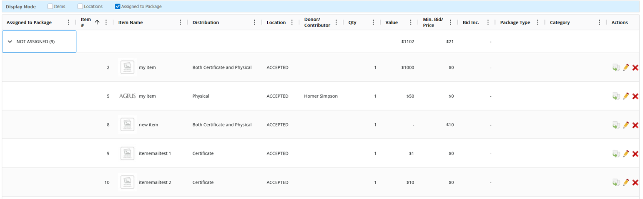The width and height of the screenshot is (643, 199).
Task: Delete item 5 with red X icon
Action: [635, 96]
